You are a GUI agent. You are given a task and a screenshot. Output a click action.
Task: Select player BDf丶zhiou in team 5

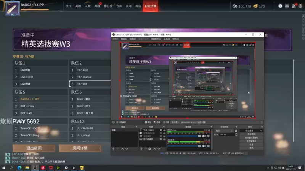pyautogui.click(x=40, y=106)
